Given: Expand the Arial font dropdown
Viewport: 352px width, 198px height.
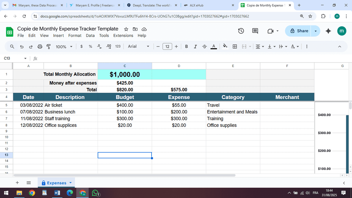Looking at the screenshot, I should click(139, 46).
